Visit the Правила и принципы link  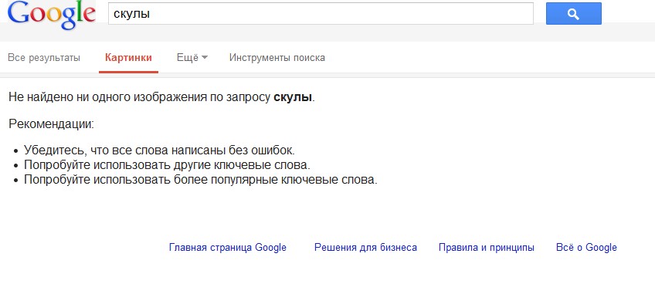coord(487,248)
